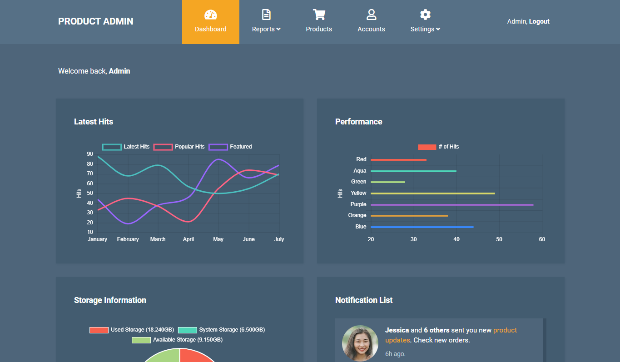Viewport: 620px width, 362px height.
Task: Click the Yellow performance bar
Action: click(x=433, y=193)
